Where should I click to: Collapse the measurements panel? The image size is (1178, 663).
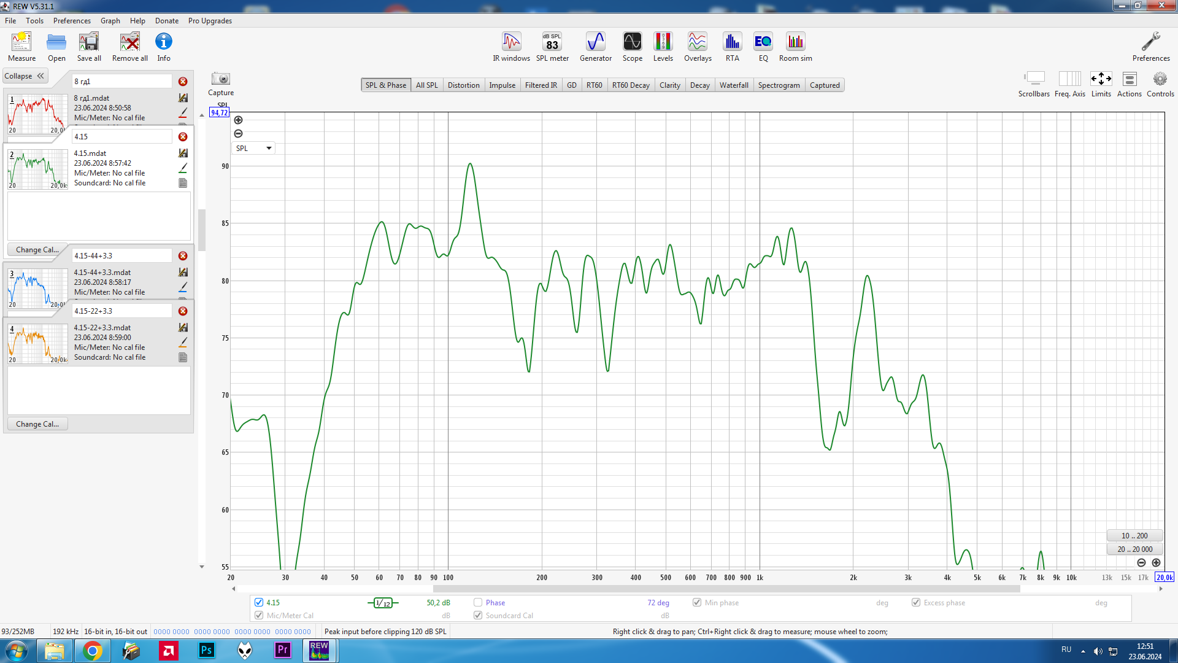click(x=25, y=76)
